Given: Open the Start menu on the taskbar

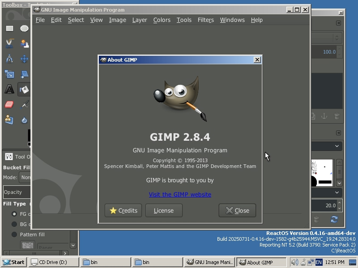Looking at the screenshot, I should click(x=13, y=262).
